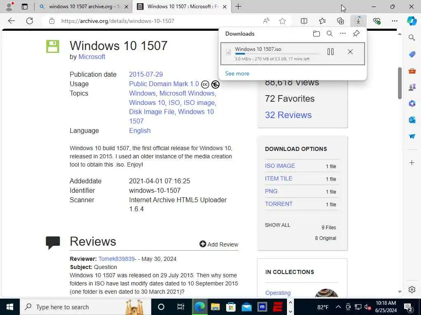Viewport: 421px width, 315px height.
Task: Toggle the Downloads toolbar button
Action: (x=359, y=21)
